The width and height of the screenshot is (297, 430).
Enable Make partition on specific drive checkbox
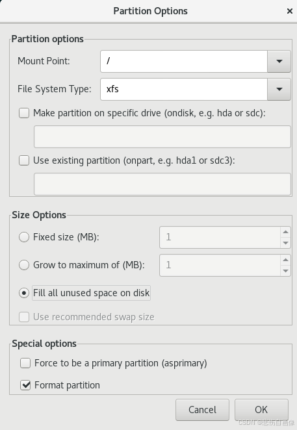[x=24, y=113]
